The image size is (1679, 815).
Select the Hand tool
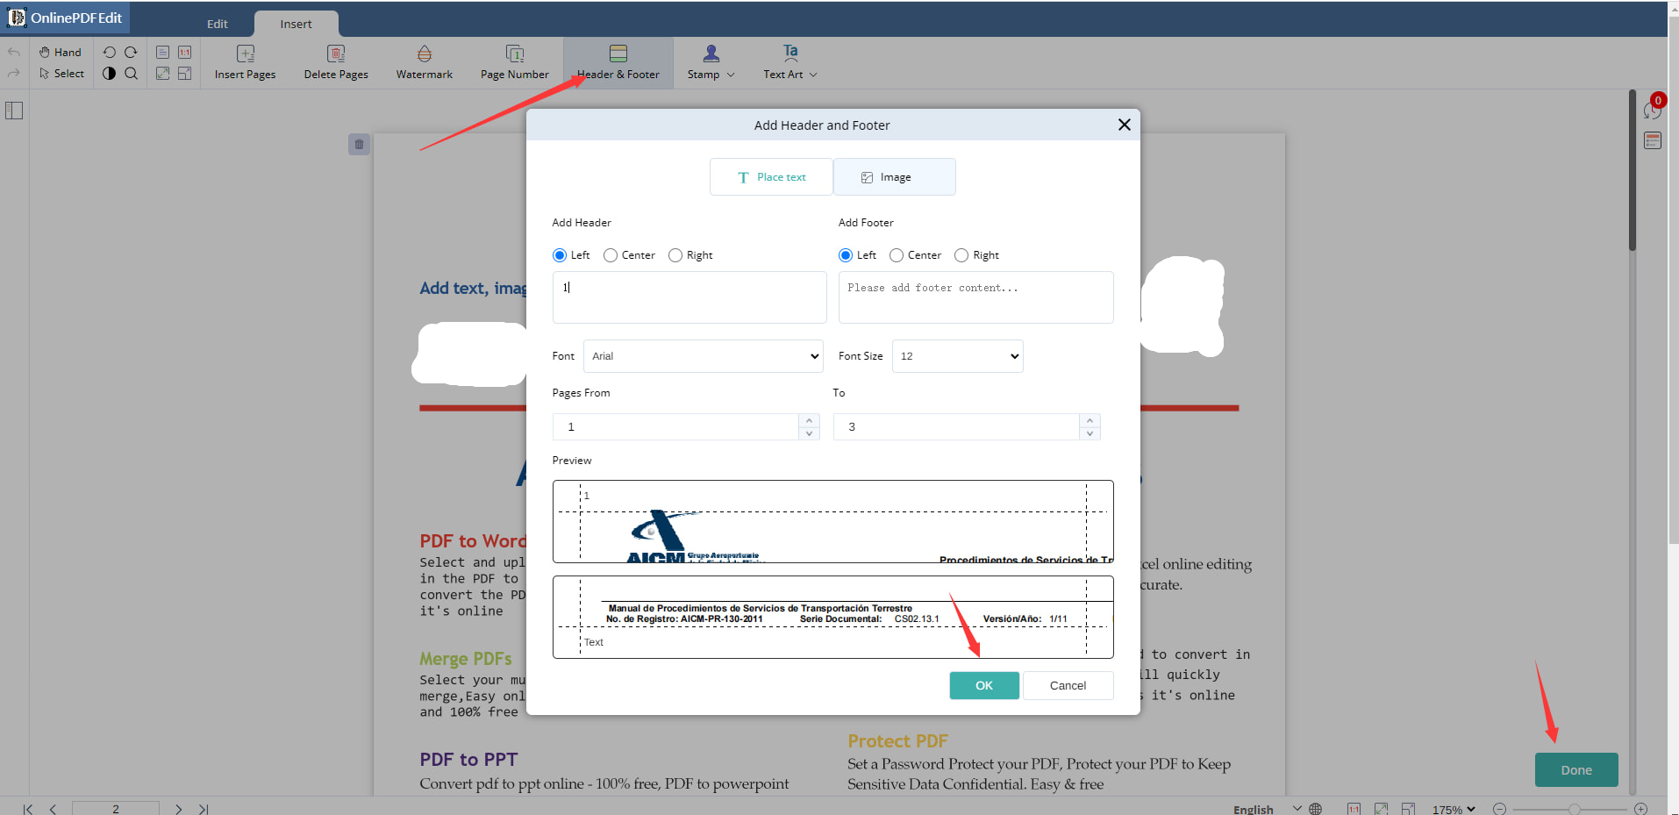[x=60, y=52]
